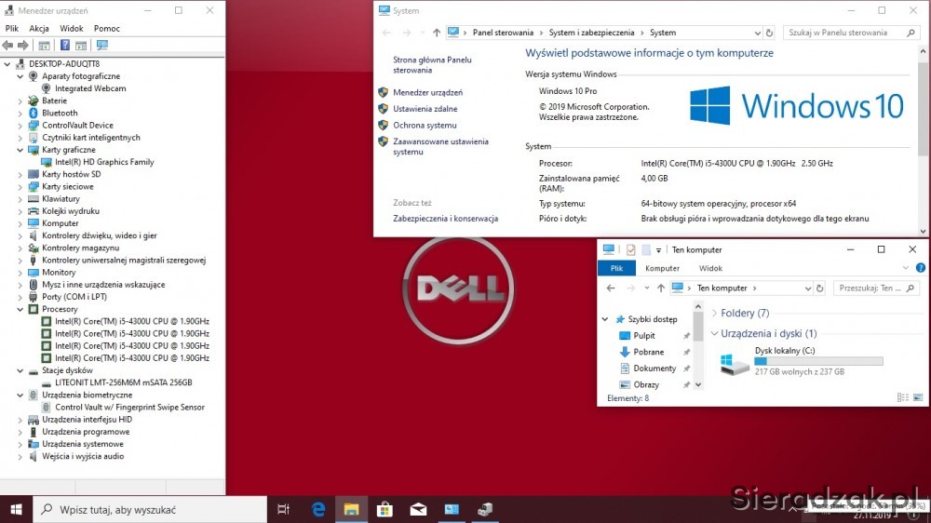
Task: Click the Szukaj w Panelu sterowania field
Action: point(850,33)
